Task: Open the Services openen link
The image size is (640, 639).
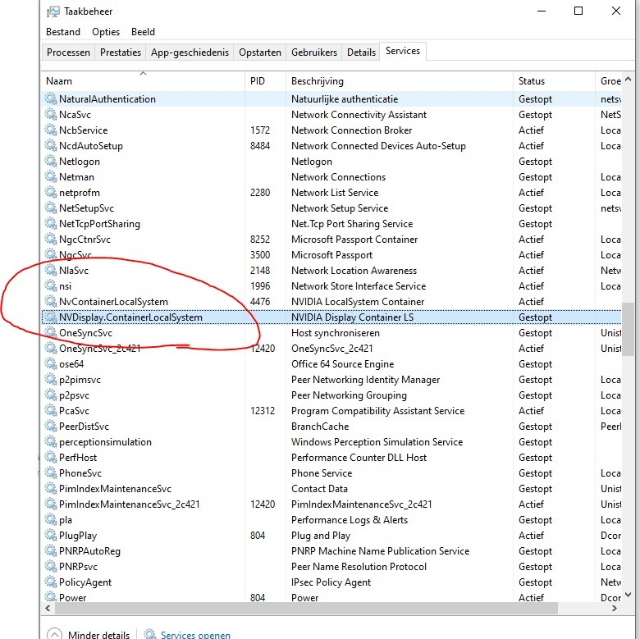Action: 195,635
